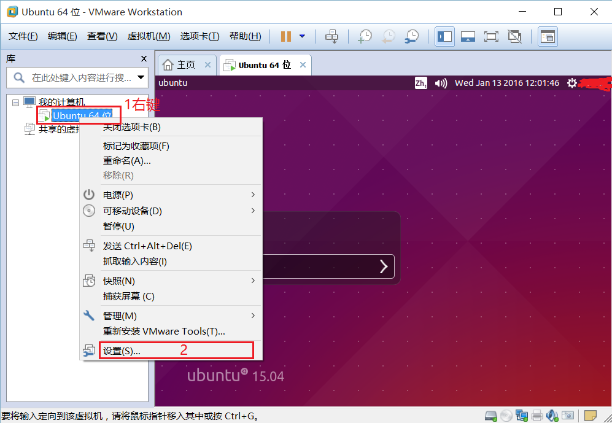612x423 pixels.
Task: Enter full screen mode icon
Action: [491, 37]
